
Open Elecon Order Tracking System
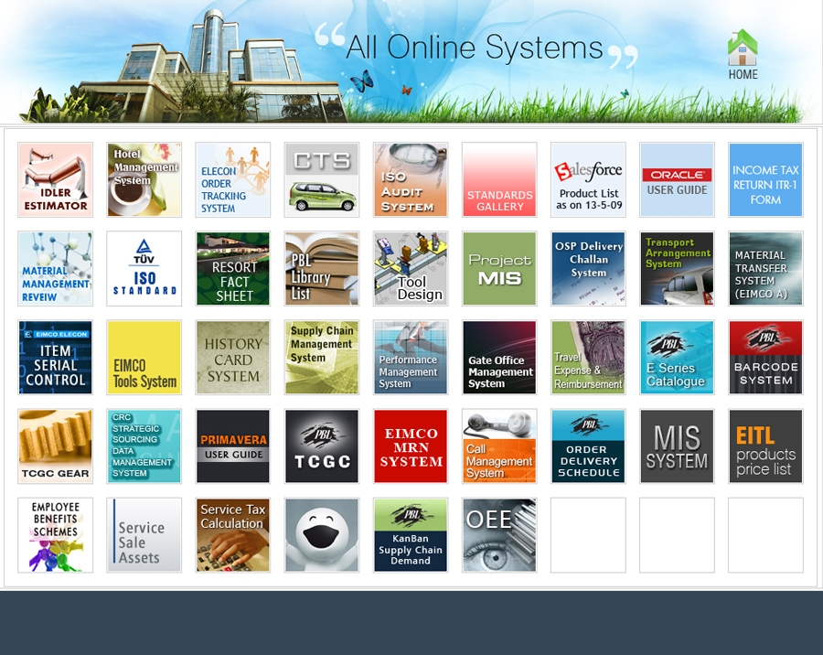pos(233,180)
